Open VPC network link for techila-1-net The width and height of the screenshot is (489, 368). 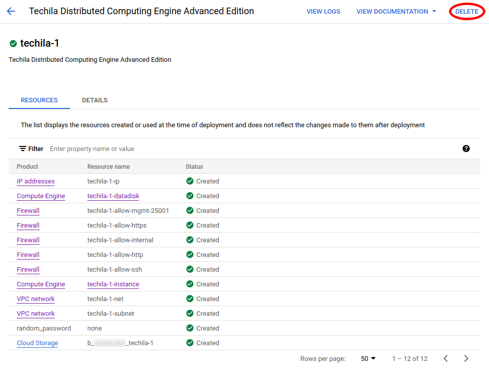(x=36, y=299)
